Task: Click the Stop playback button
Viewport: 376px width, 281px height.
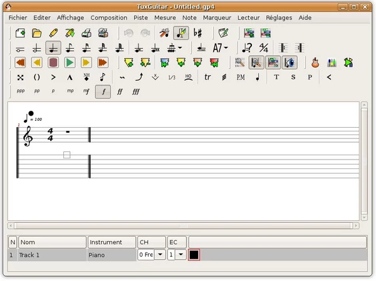Action: coord(53,63)
